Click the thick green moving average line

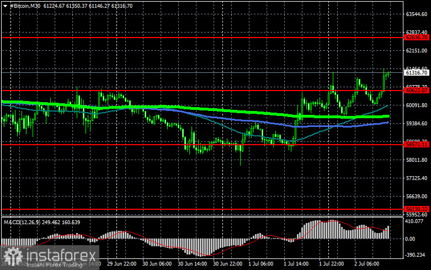tap(220, 110)
